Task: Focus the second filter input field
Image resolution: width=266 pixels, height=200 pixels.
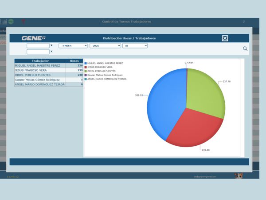Action: (38, 52)
